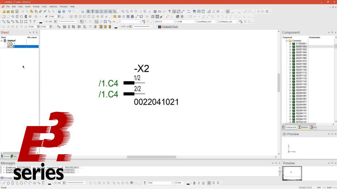This screenshot has width=337, height=189.
Task: Expand the 0022041021 connector tree node
Action: 290,87
